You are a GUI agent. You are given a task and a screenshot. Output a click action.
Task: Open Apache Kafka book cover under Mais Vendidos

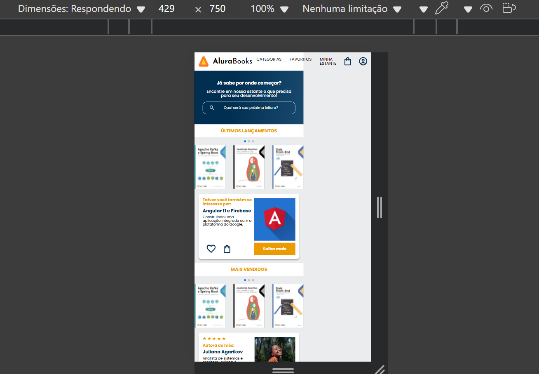pos(210,306)
